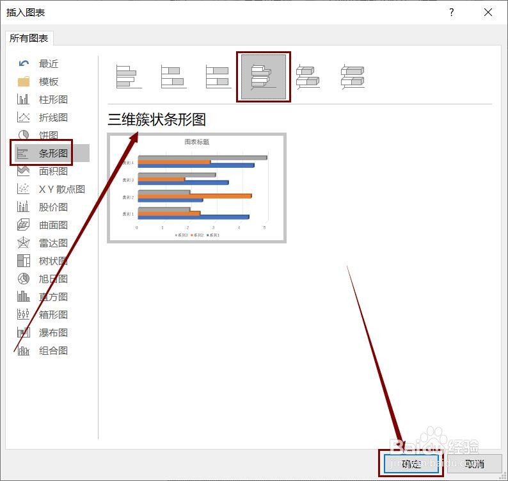
Task: Click the 面积图 area chart icon
Action: [23, 171]
